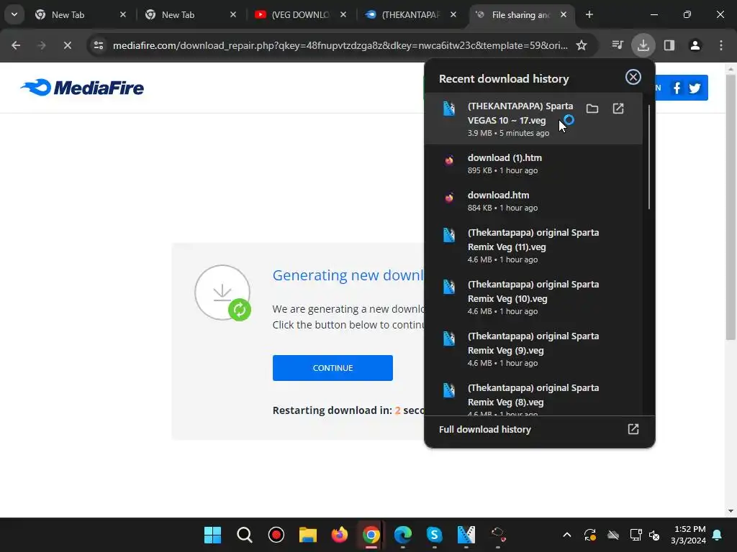Open original Sparta Remix Veg (9).veg
The image size is (737, 552).
pos(533,349)
